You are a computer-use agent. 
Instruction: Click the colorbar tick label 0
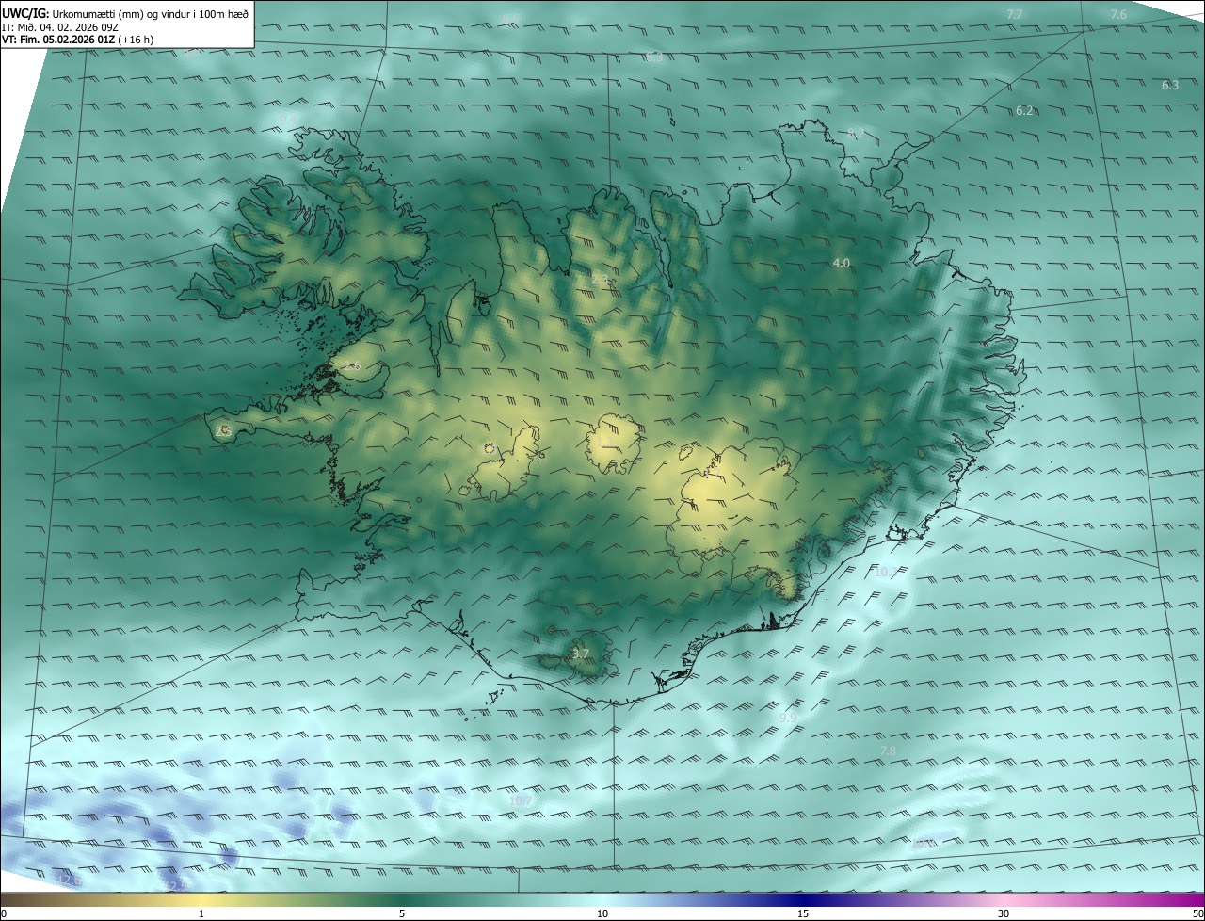[4, 914]
